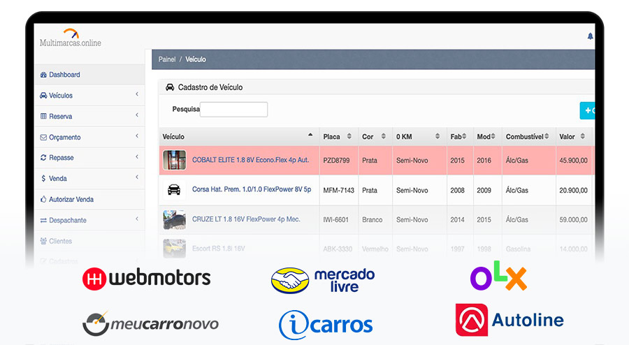Click the blue add button at right
The width and height of the screenshot is (629, 345).
[587, 110]
